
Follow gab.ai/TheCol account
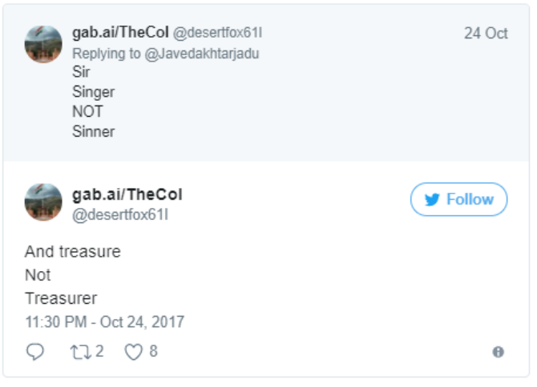point(458,199)
